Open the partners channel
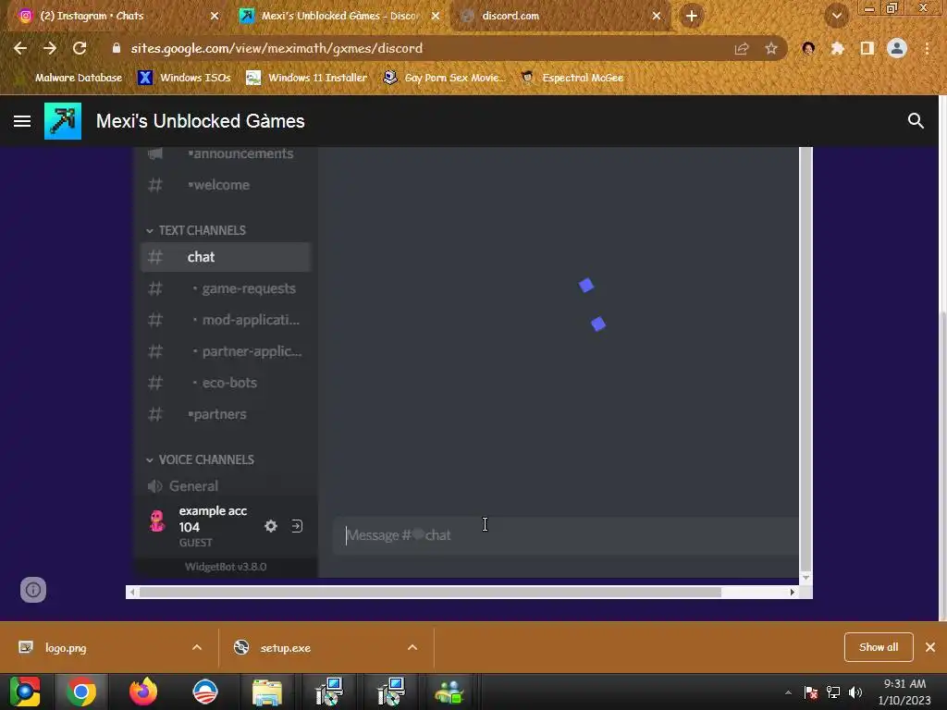947x710 pixels. (x=226, y=414)
